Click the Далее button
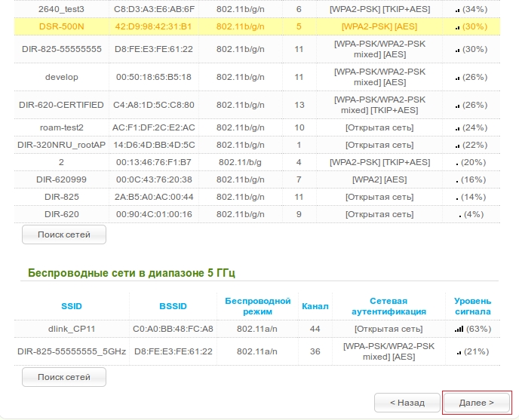This screenshot has width=519, height=420. (x=476, y=403)
